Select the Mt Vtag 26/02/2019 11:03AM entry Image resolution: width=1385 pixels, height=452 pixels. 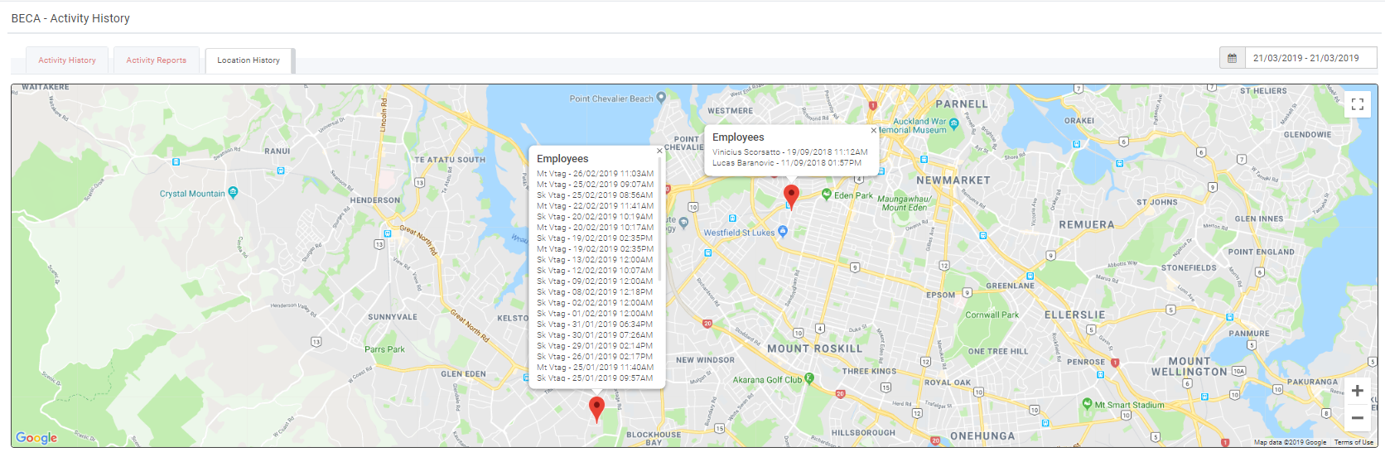click(595, 174)
